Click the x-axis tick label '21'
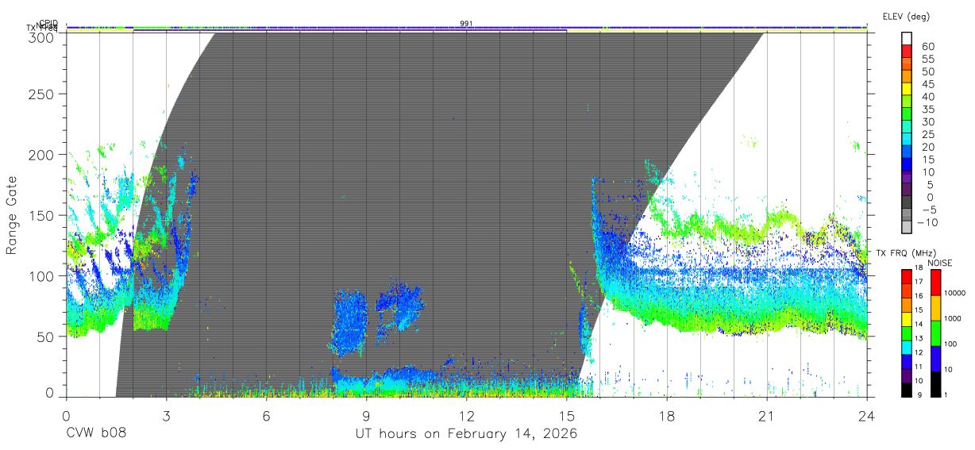The width and height of the screenshot is (975, 450). point(766,416)
